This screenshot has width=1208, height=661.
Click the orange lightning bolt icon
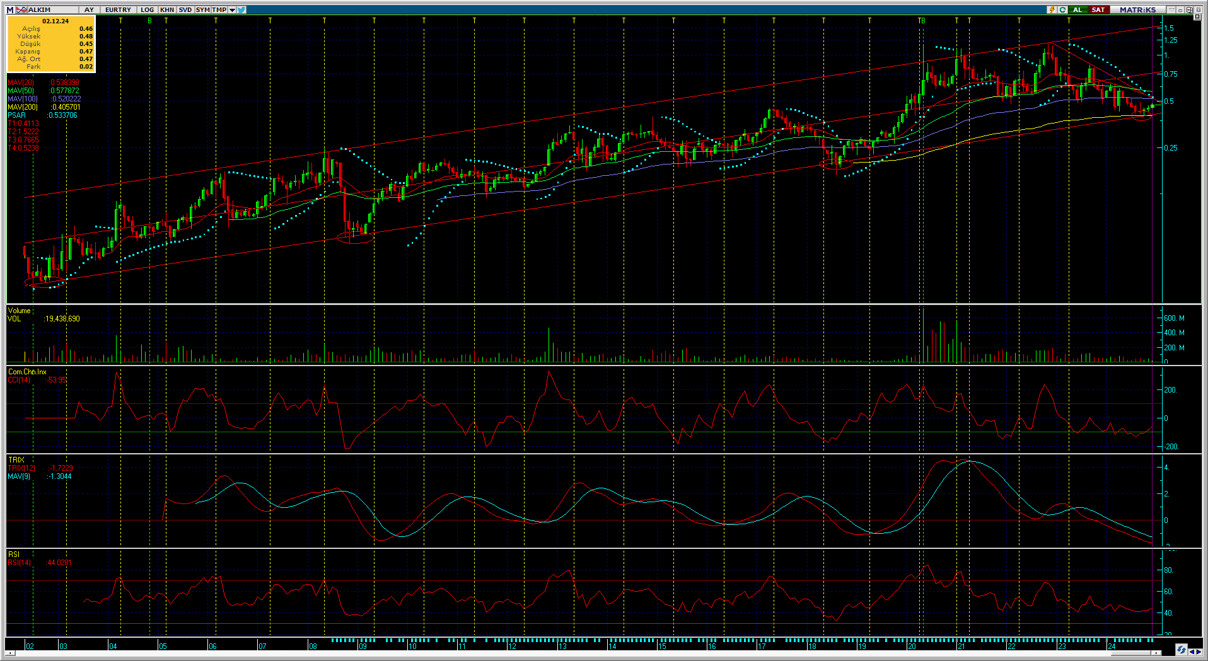[1052, 10]
